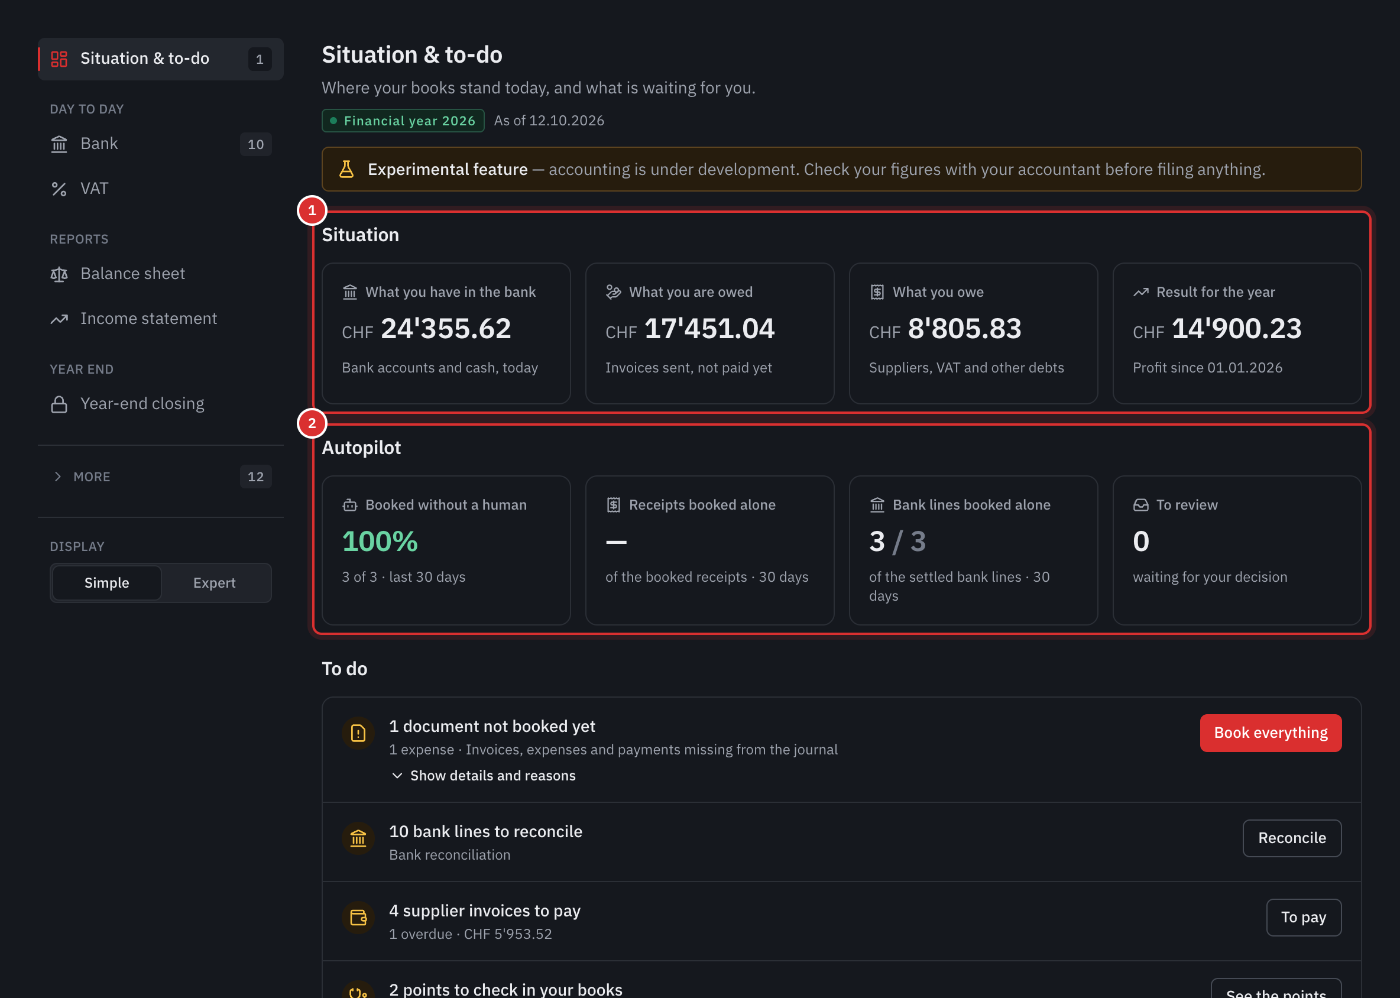Switch display mode to Expert
The width and height of the screenshot is (1400, 998).
click(215, 582)
